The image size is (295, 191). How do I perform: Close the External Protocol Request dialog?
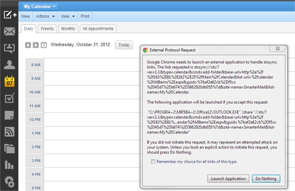[x=278, y=48]
